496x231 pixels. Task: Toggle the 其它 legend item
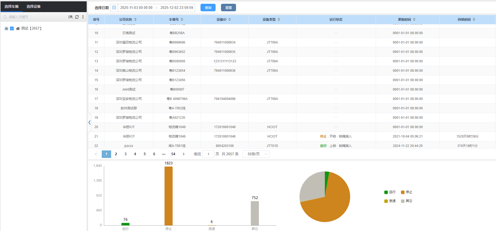(406, 201)
